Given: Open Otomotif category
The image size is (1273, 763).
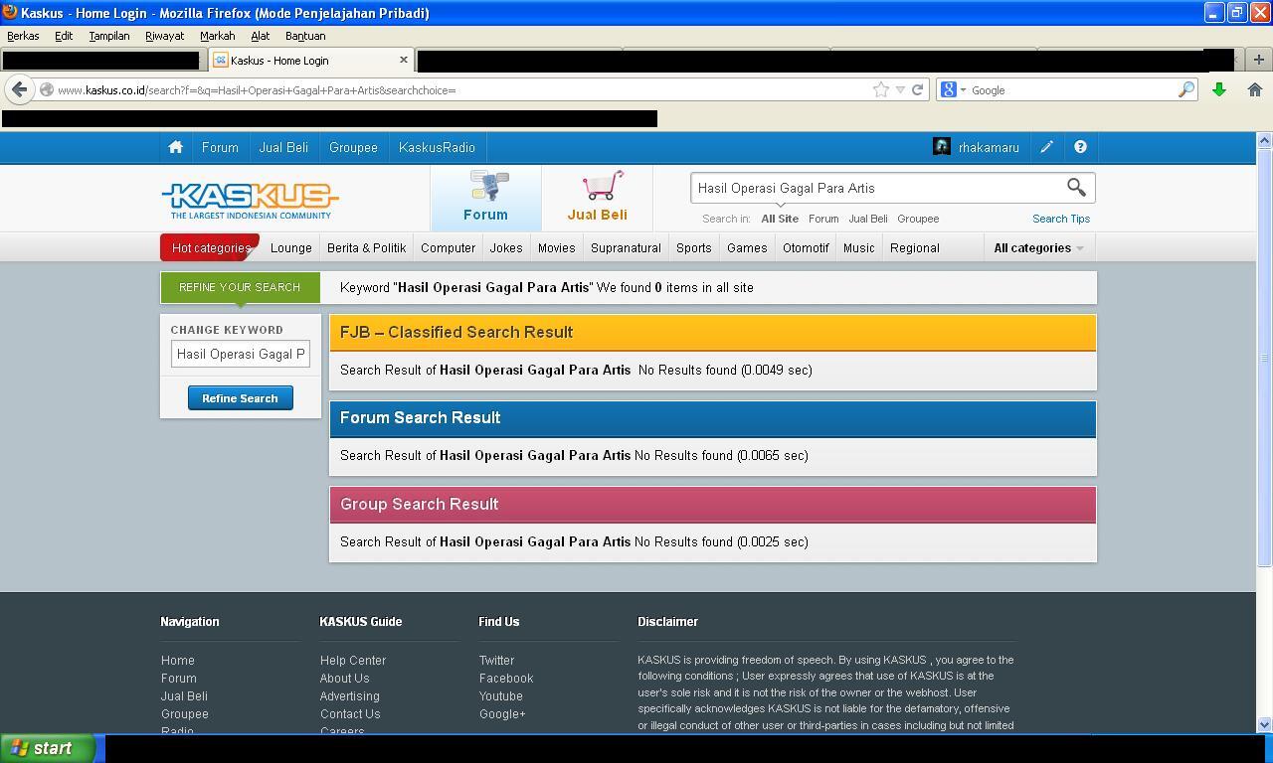Looking at the screenshot, I should [806, 248].
